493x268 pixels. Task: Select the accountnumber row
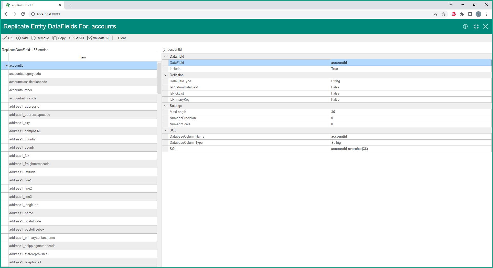79,90
